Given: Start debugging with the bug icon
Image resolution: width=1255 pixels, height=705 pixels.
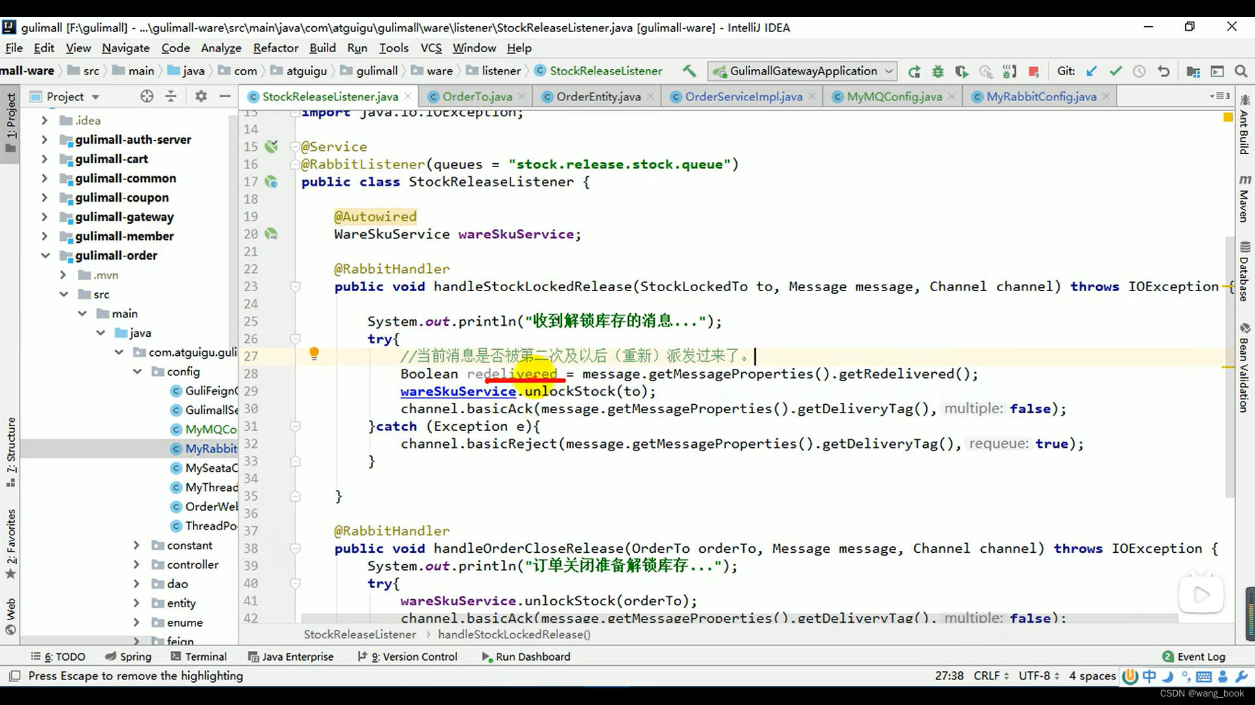Looking at the screenshot, I should [938, 71].
